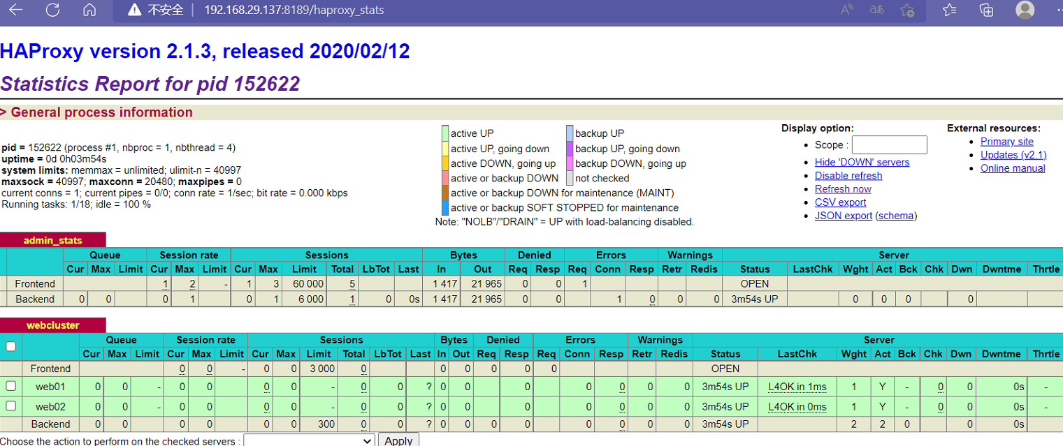This screenshot has height=446, width=1063.
Task: Open the browser home page icon
Action: [89, 10]
